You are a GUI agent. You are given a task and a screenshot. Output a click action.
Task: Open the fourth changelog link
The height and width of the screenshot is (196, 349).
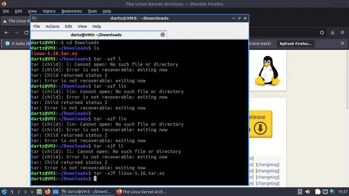[x=267, y=183]
